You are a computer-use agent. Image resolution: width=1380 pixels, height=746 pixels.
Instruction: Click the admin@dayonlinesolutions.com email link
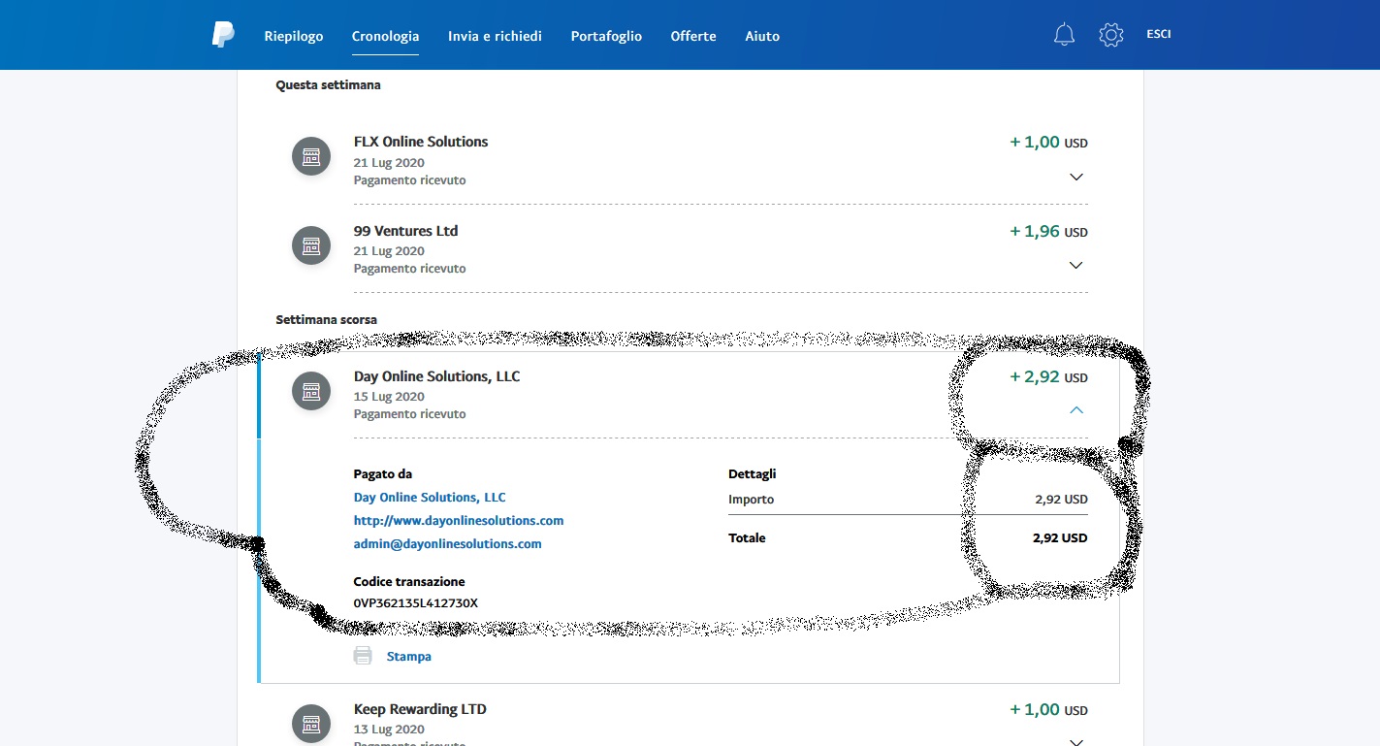click(448, 543)
